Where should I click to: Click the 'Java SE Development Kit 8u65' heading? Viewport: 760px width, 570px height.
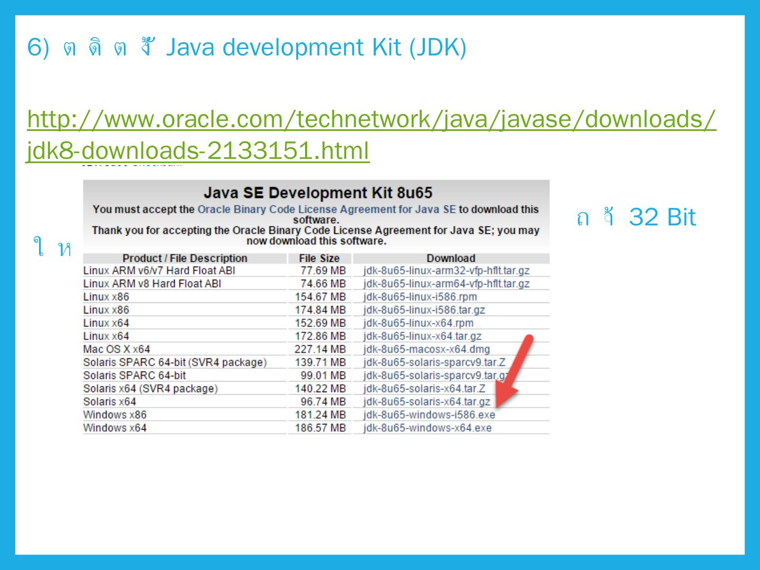(x=318, y=192)
